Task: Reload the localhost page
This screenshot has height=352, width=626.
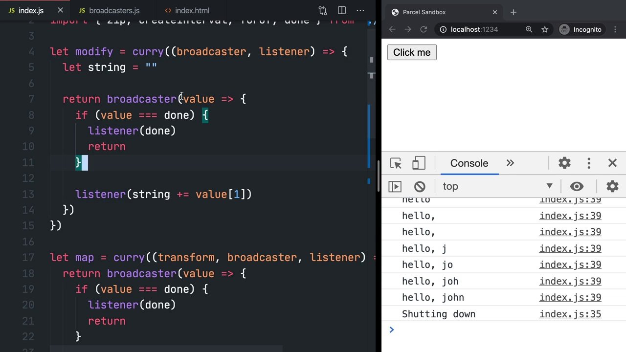Action: pos(424,29)
